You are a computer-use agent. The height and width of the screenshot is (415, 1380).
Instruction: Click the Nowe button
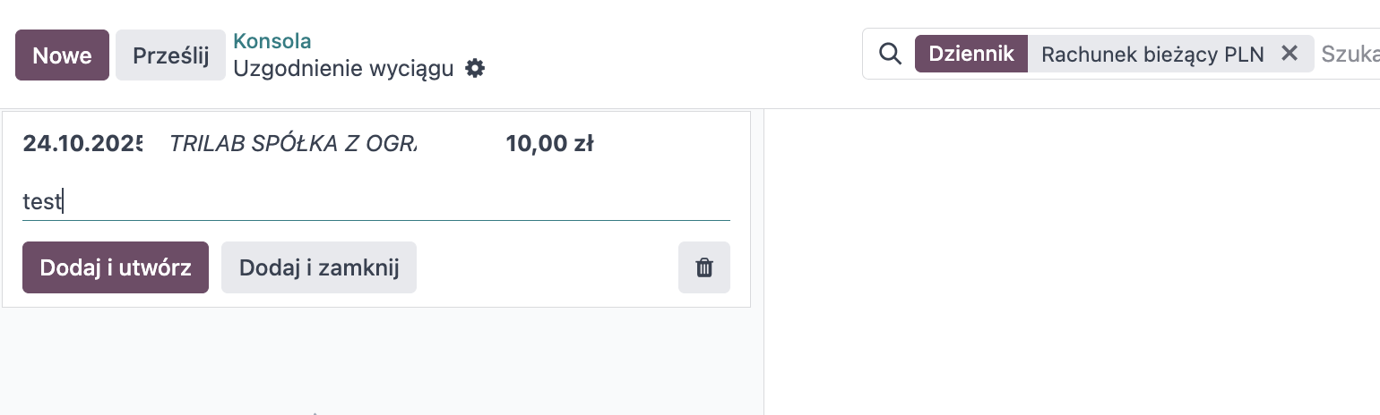pyautogui.click(x=62, y=55)
